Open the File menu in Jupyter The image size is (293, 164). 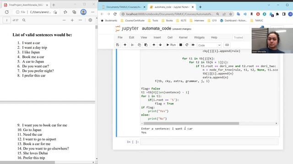(x=120, y=37)
